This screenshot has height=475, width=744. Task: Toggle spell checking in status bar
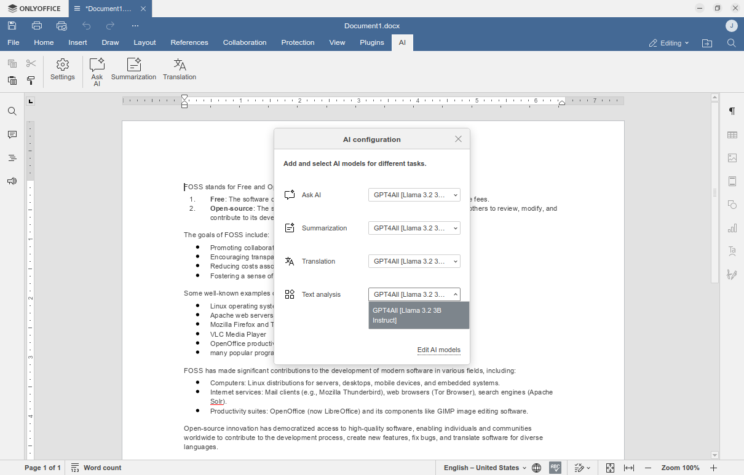coord(555,468)
